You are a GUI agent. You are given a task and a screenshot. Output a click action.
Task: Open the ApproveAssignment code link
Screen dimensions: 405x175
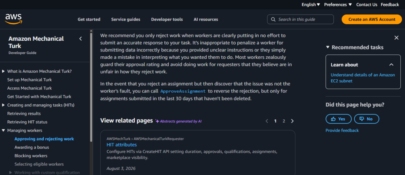[x=183, y=91]
